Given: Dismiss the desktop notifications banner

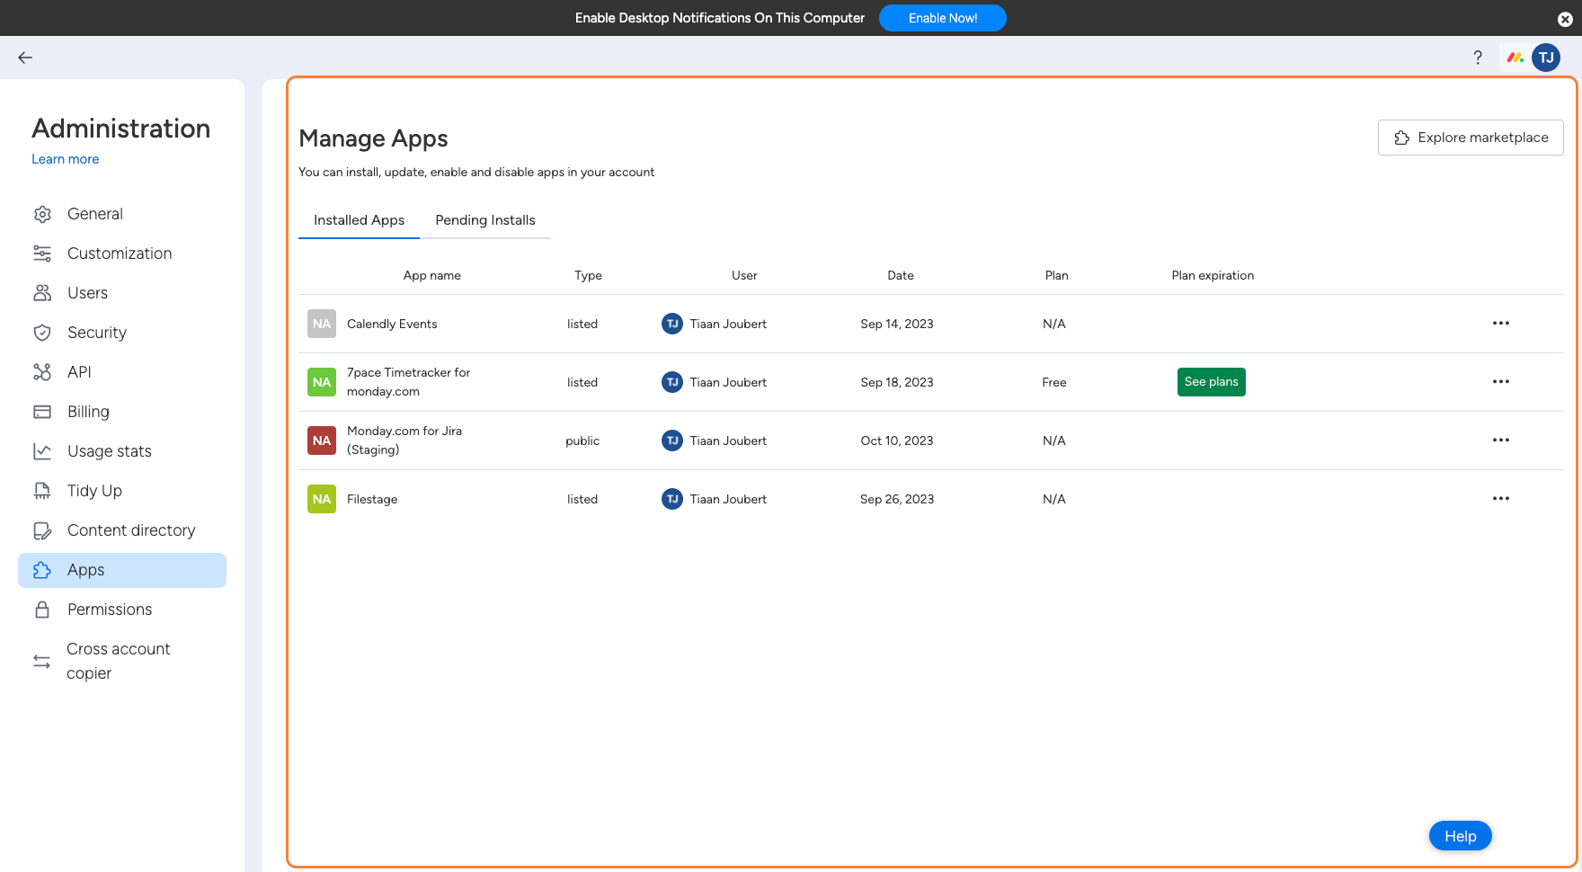Looking at the screenshot, I should tap(1565, 19).
